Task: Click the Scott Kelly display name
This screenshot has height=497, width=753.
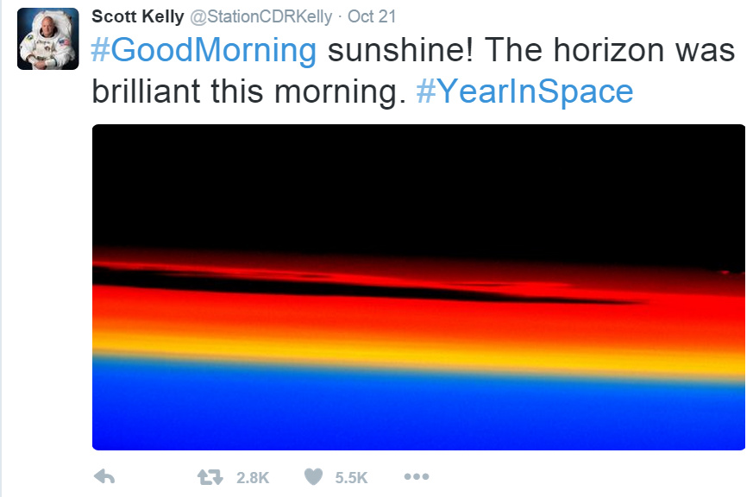Action: 138,16
